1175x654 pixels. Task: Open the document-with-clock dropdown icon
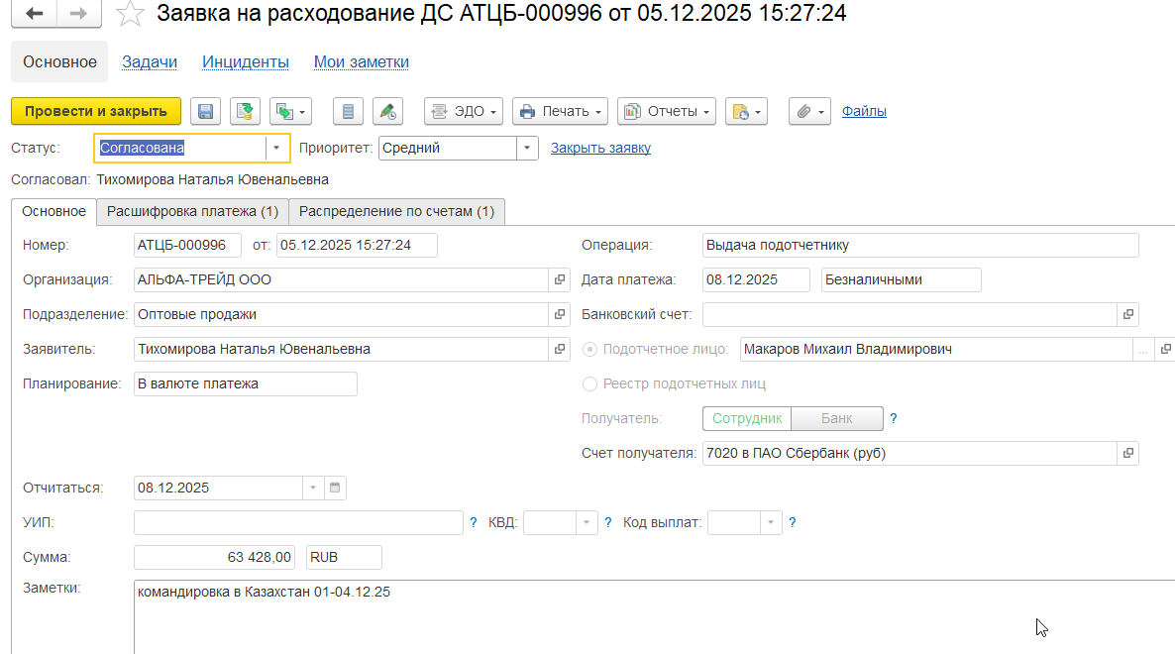(746, 111)
